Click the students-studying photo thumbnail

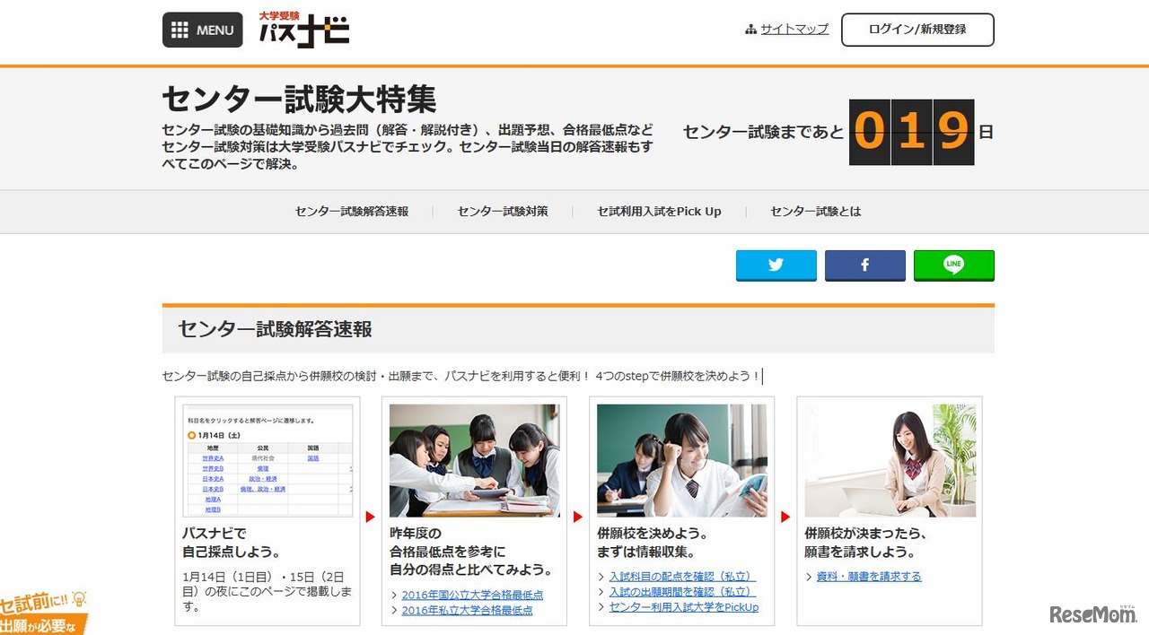(x=475, y=460)
